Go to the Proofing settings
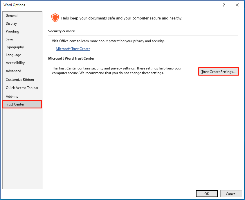 point(22,31)
